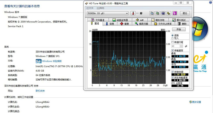
Task: Click the blue help icon in the Control Panel window
Action: 211,2
